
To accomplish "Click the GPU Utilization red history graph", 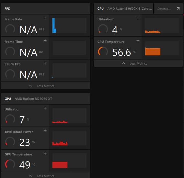I will pos(69,115).
